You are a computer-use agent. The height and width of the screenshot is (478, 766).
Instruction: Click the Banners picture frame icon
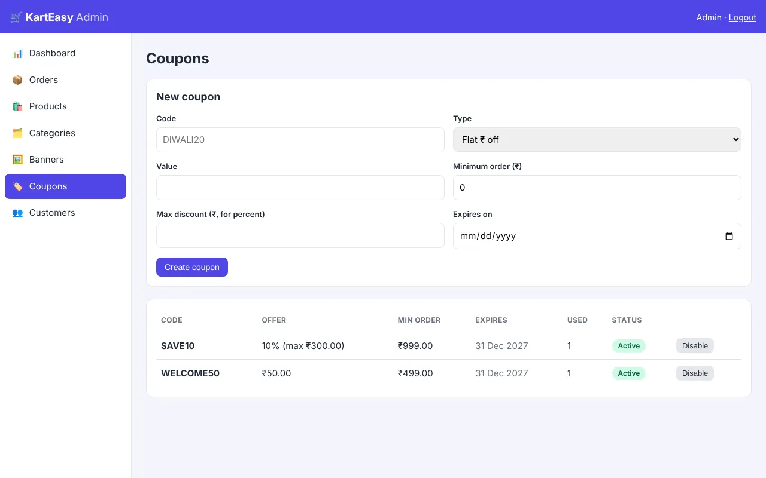pyautogui.click(x=17, y=160)
